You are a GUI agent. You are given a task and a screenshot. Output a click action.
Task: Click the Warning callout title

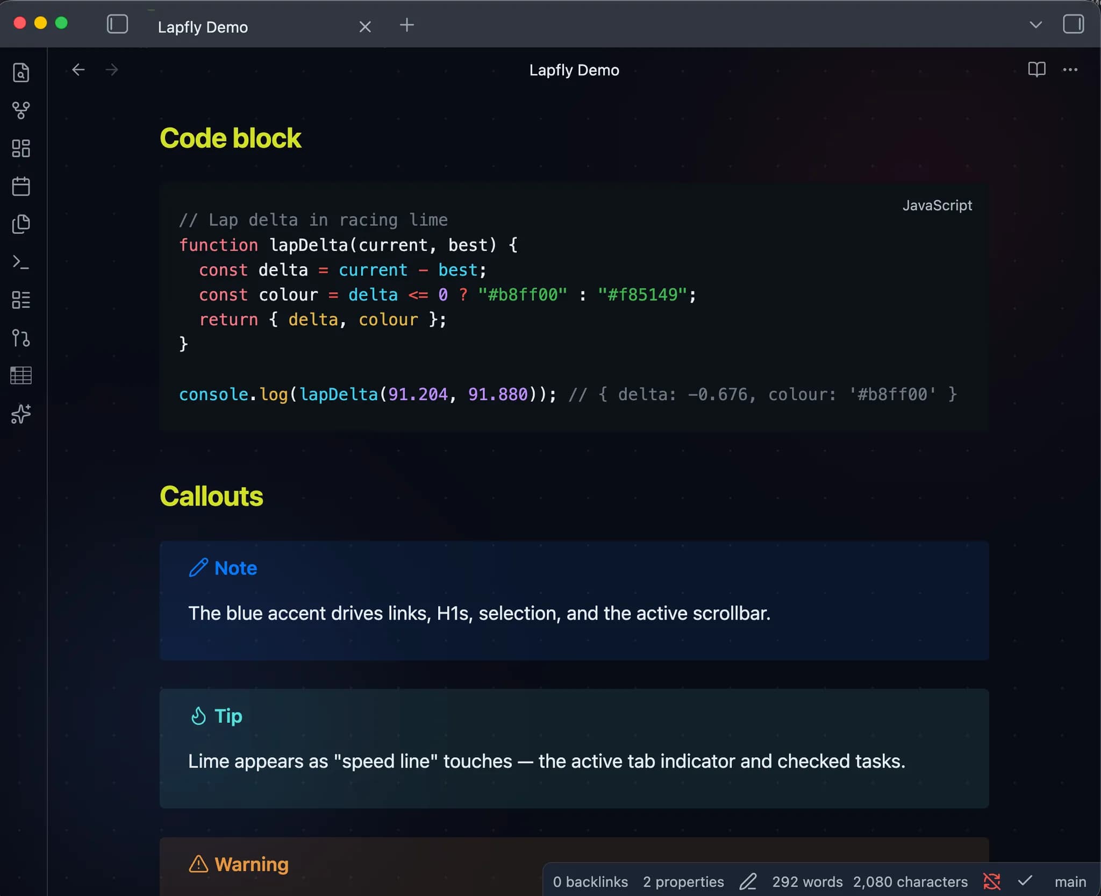[252, 864]
